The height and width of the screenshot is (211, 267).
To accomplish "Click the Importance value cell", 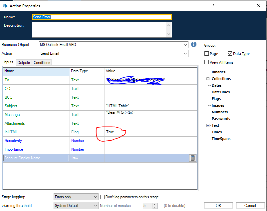I will tap(151, 149).
